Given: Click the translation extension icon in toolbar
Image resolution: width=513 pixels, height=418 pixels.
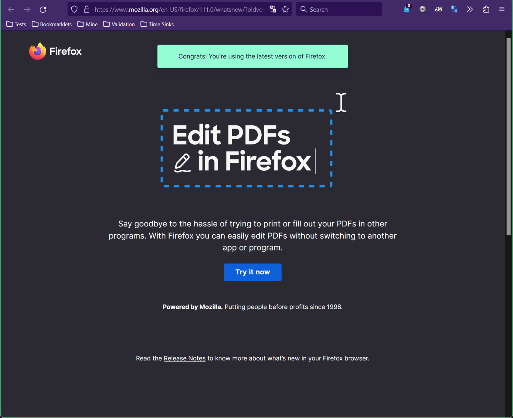Looking at the screenshot, I should [454, 9].
